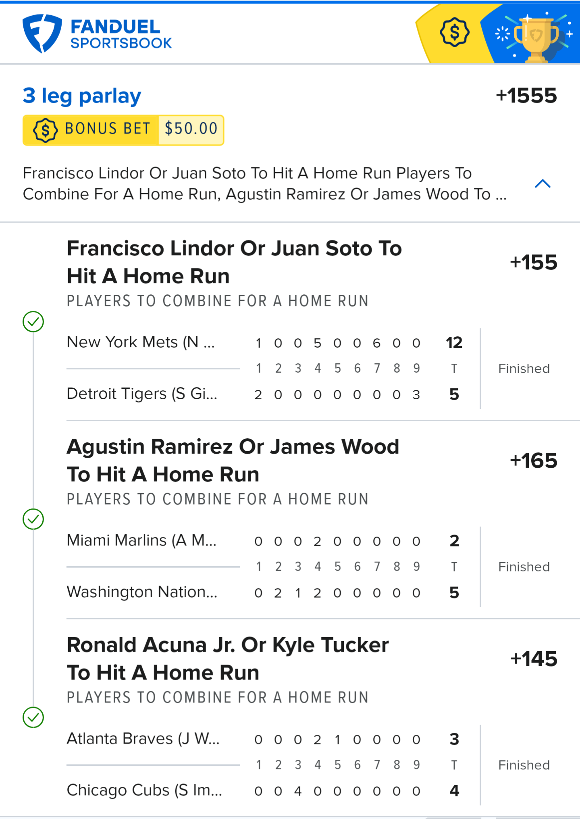
Task: Open Agustin Ramirez Or James Wood leg title
Action: pyautogui.click(x=233, y=460)
